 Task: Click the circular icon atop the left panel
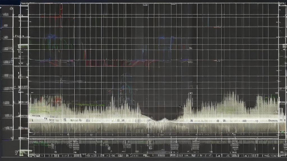pos(11,9)
